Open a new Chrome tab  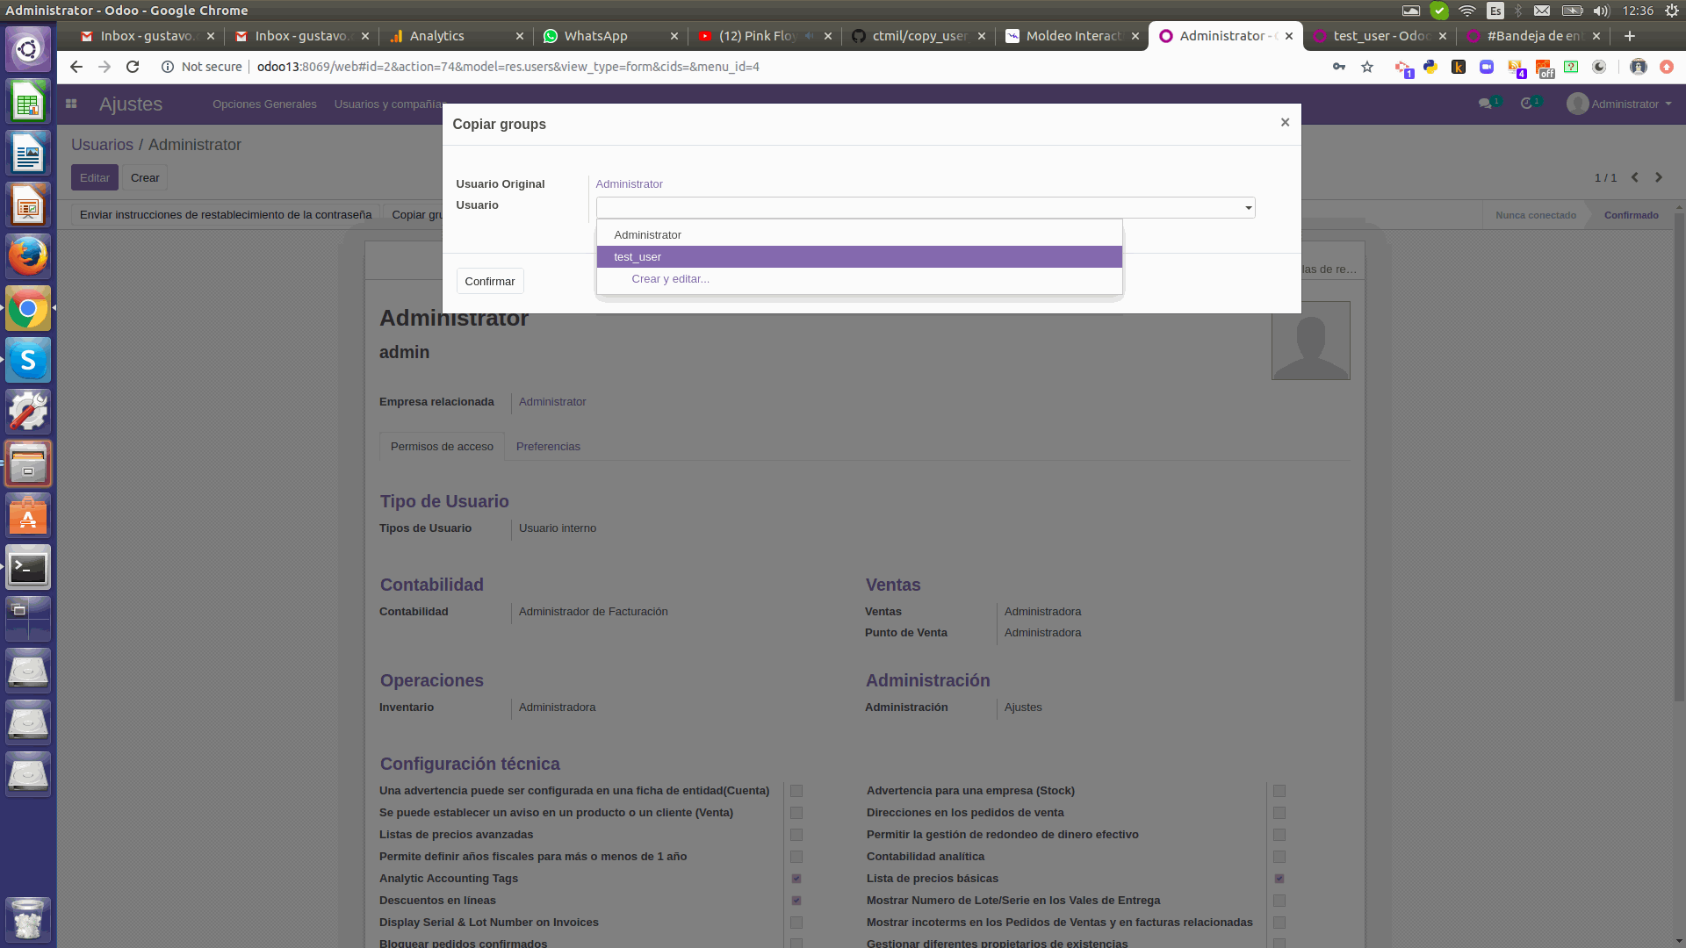(x=1630, y=36)
